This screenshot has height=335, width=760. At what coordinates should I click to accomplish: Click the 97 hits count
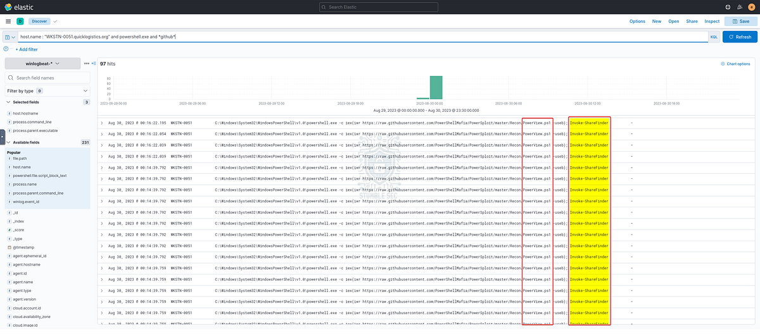(x=107, y=64)
